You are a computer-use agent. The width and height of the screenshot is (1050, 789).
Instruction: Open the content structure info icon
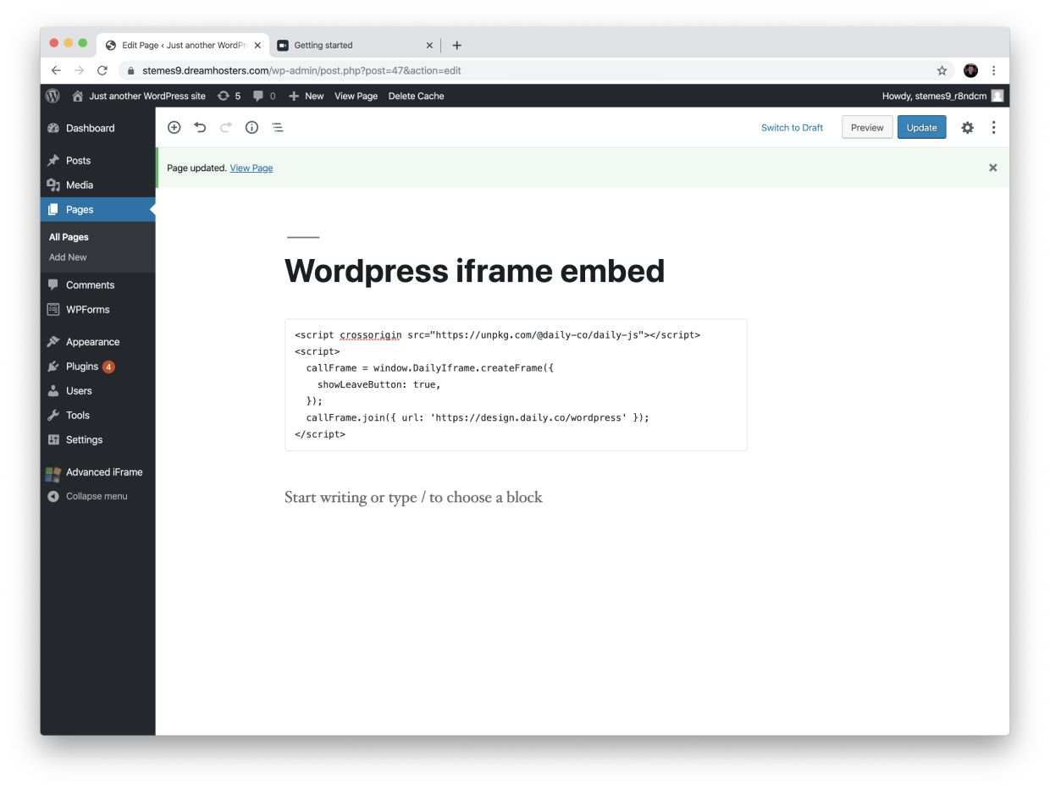coord(251,127)
